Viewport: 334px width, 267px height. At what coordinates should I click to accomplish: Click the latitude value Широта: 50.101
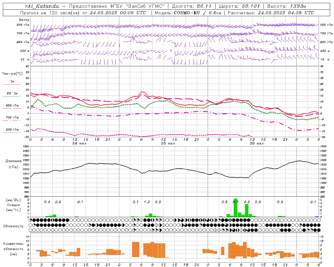pos(239,6)
